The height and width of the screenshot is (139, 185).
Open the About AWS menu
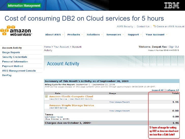(x=53, y=35)
